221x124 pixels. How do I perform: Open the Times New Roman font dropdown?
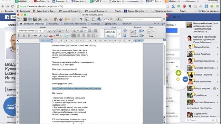[36, 31]
